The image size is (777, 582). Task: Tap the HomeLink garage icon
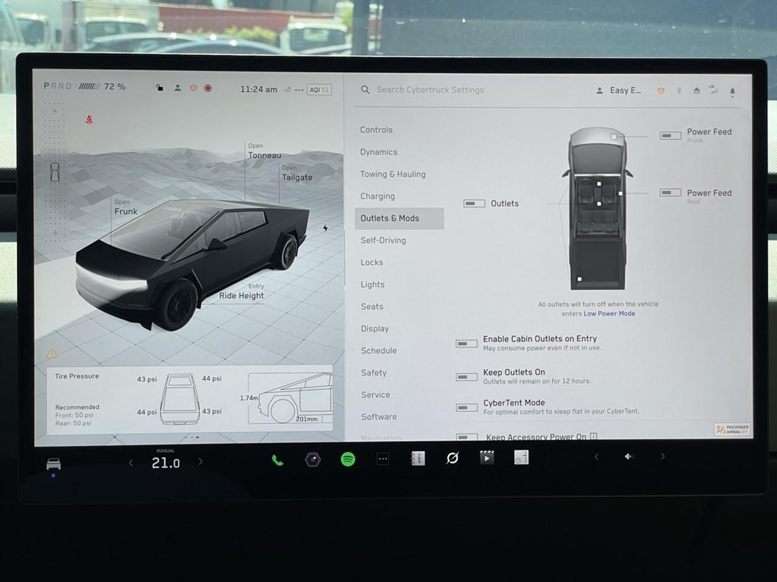pos(696,91)
